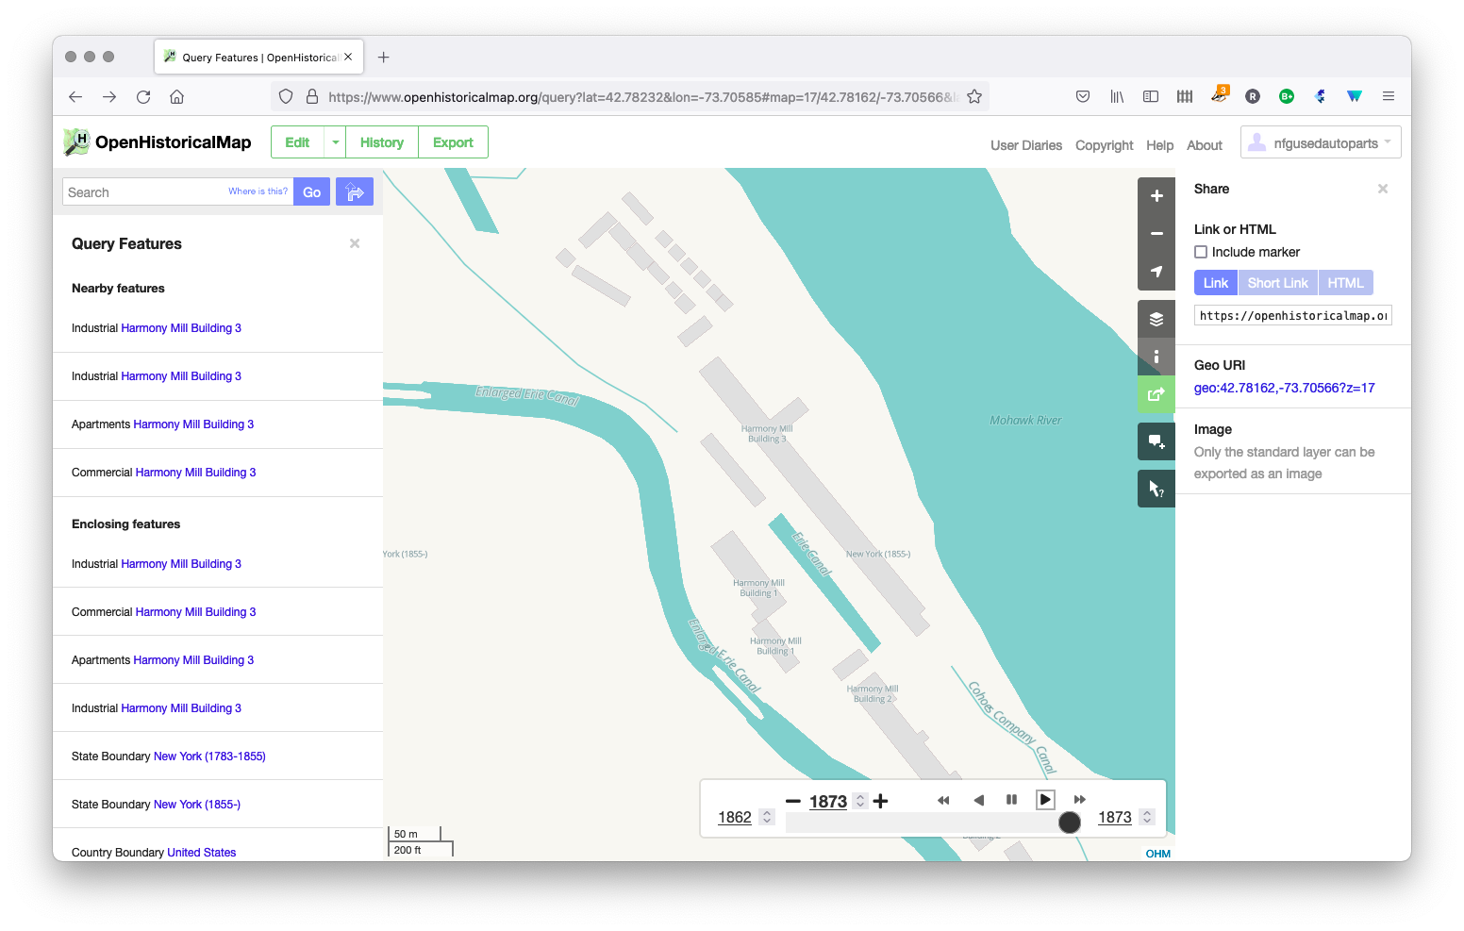Click the nfgusedautoparts account dropdown
1464x931 pixels.
(1320, 141)
